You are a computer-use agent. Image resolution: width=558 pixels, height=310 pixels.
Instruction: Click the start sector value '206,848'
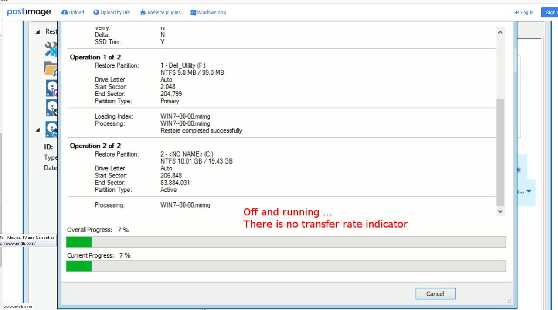point(171,176)
